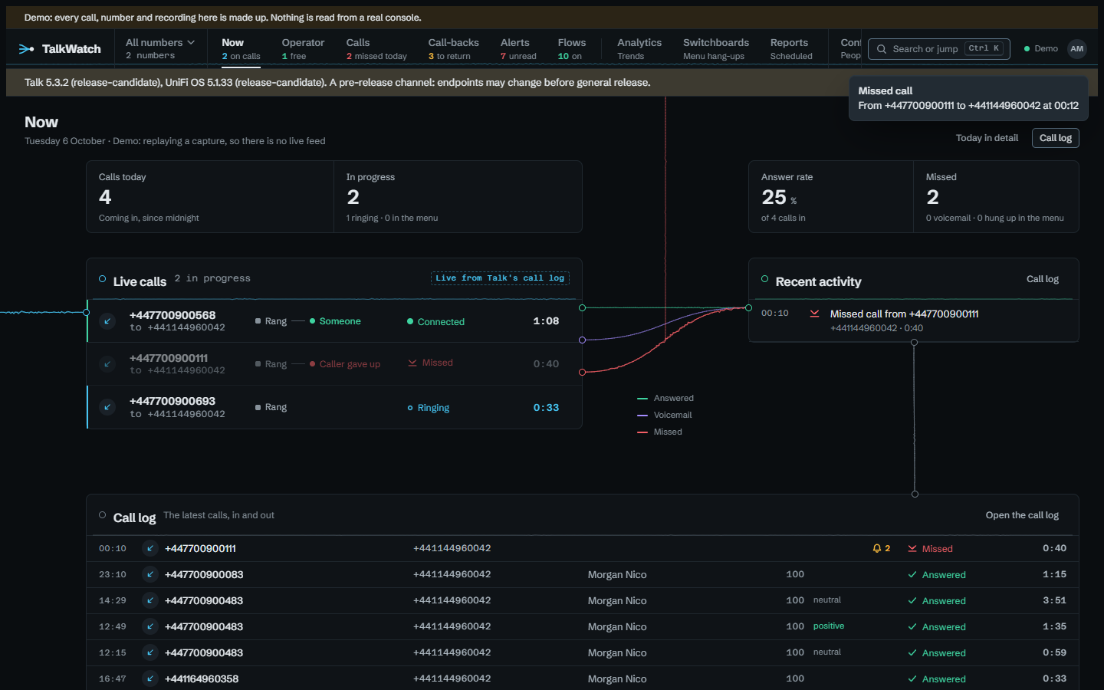Click the answered checkmark on the 23:10 row

(912, 575)
